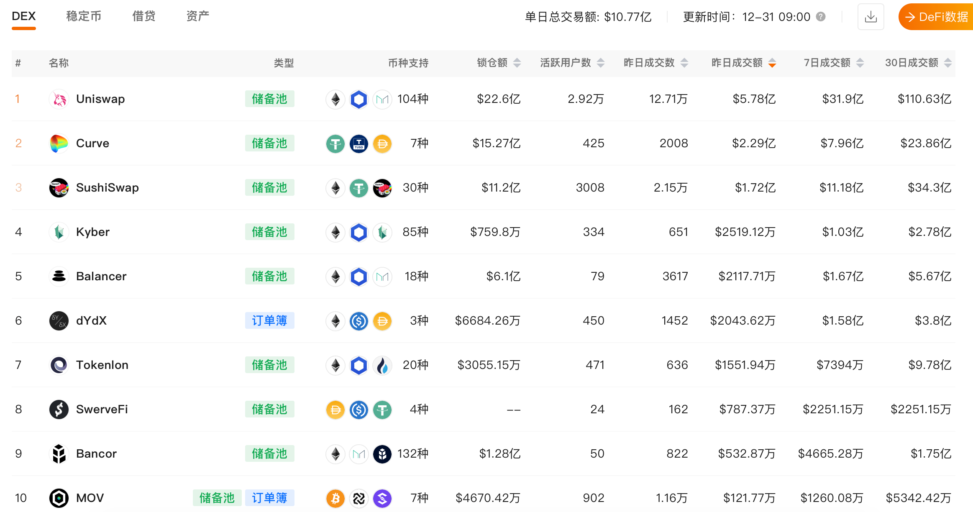Click the Balancer stacked-stones logo

(59, 276)
